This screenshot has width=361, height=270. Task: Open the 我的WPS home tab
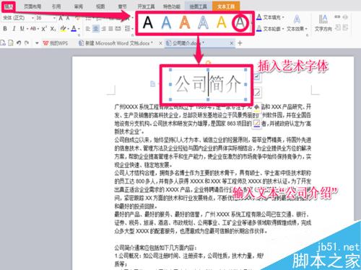click(56, 43)
